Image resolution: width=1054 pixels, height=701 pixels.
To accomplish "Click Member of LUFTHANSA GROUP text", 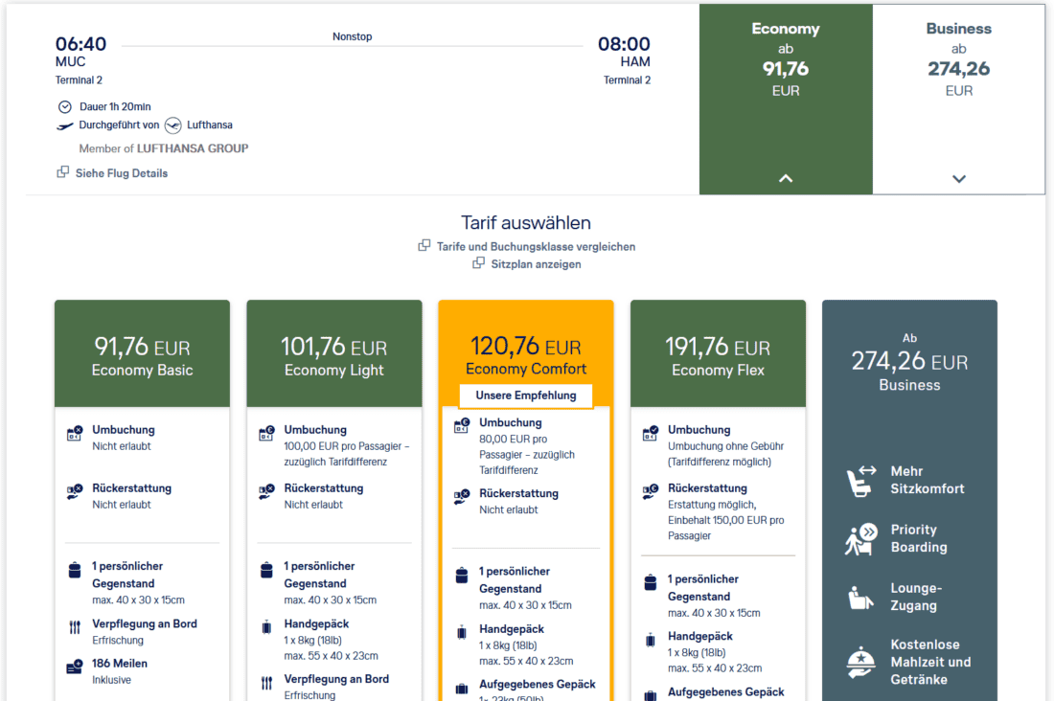I will pyautogui.click(x=163, y=148).
